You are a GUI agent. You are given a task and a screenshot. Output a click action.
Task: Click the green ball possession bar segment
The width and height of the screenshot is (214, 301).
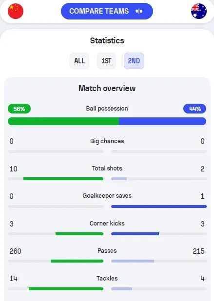pos(63,121)
